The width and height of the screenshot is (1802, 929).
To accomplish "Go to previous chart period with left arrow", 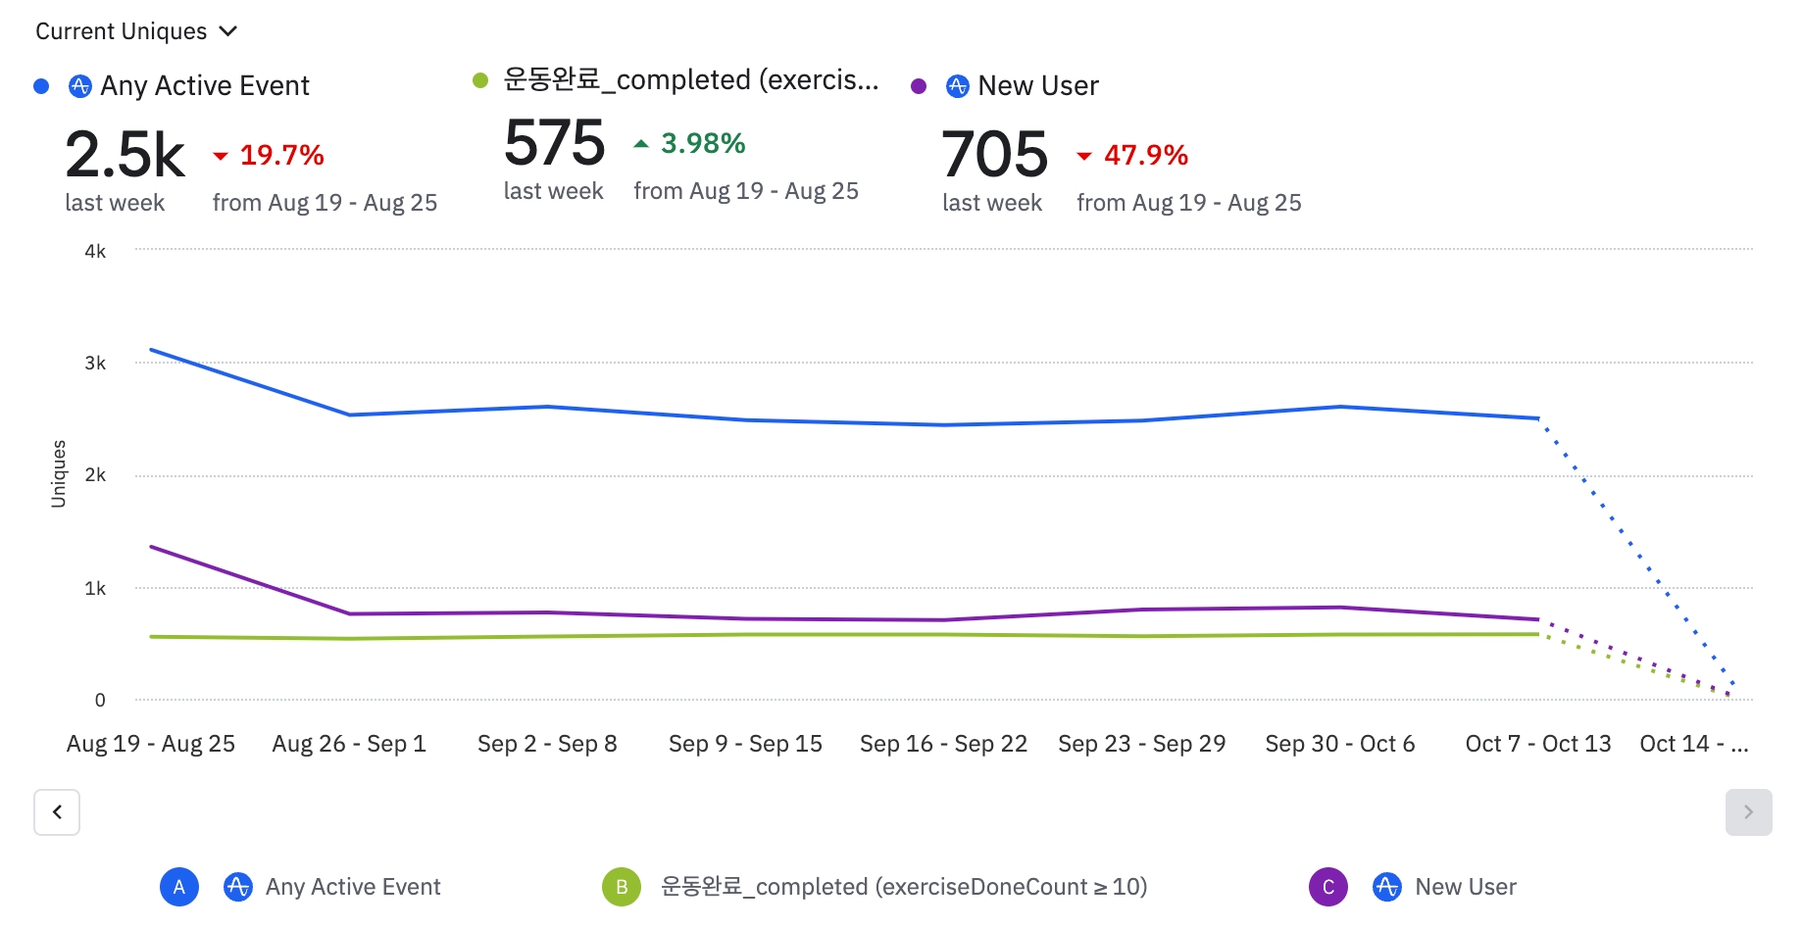I will pos(57,812).
